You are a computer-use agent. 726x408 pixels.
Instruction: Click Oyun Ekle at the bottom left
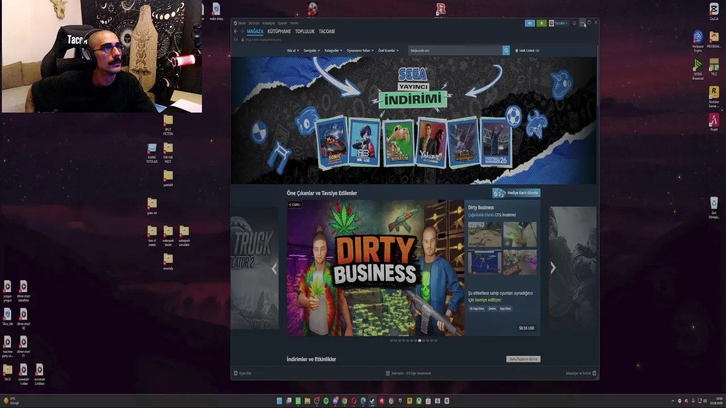tap(243, 373)
